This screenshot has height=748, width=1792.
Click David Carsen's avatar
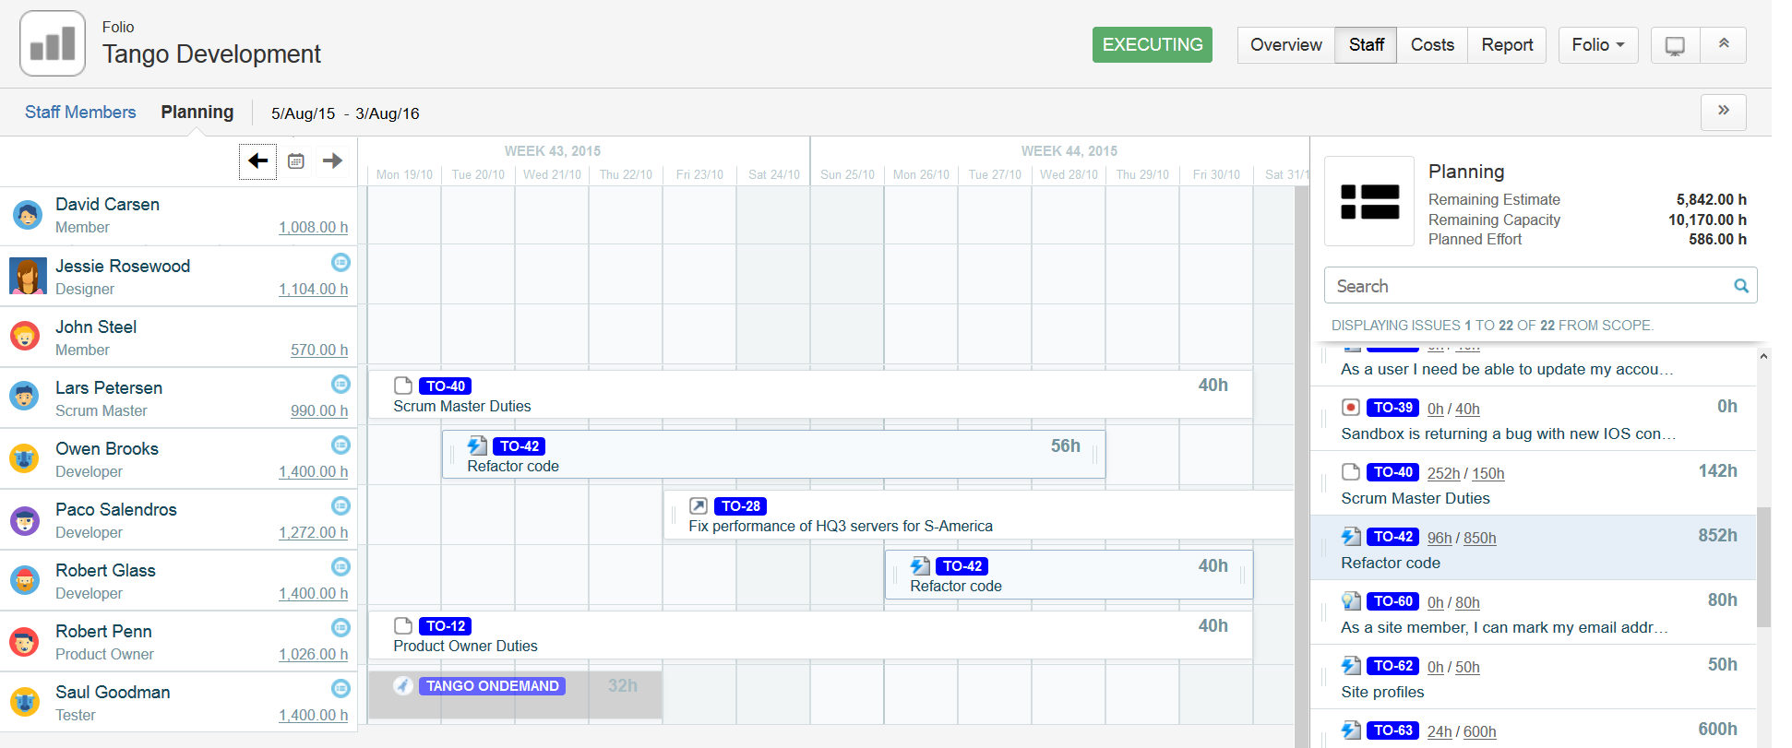point(27,216)
